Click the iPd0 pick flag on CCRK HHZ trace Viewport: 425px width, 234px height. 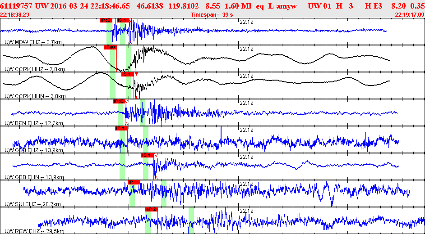[110, 47]
